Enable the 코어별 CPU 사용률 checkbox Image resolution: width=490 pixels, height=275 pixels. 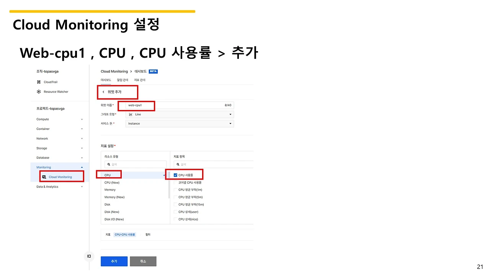tap(175, 182)
